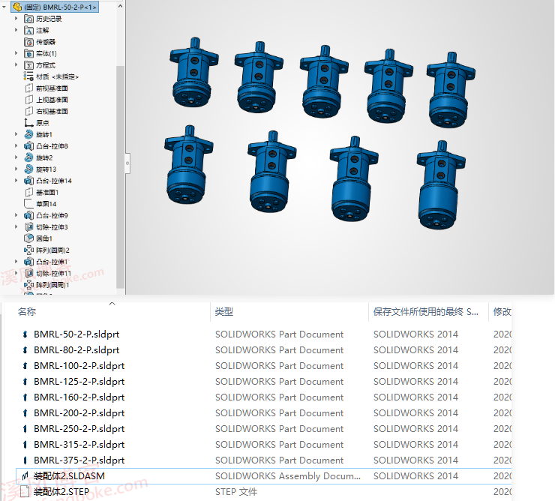Click the Material 材质 <未指定> icon
The height and width of the screenshot is (501, 555).
pyautogui.click(x=28, y=76)
